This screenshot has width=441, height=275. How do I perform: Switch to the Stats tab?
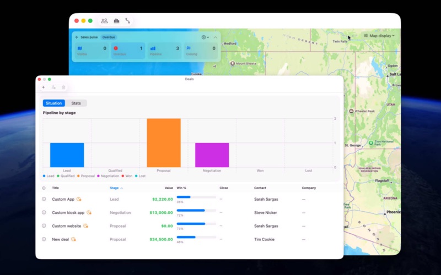pyautogui.click(x=76, y=103)
